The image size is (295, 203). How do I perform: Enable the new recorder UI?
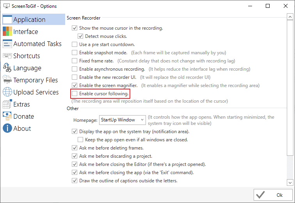[75, 77]
